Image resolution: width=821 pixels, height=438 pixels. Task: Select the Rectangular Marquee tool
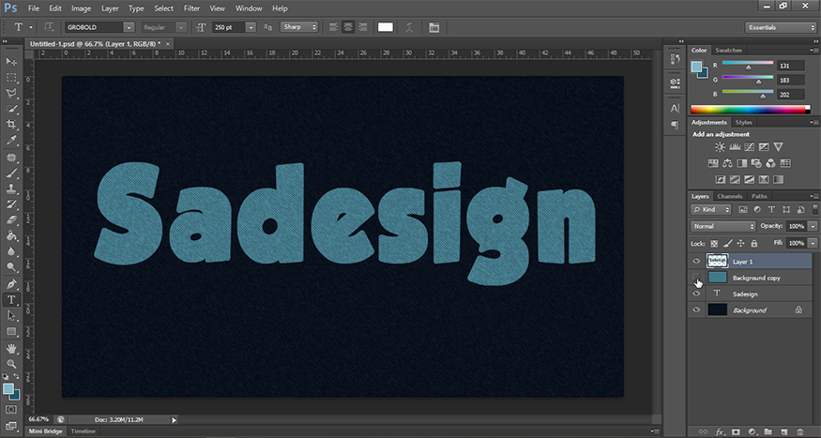pos(11,78)
